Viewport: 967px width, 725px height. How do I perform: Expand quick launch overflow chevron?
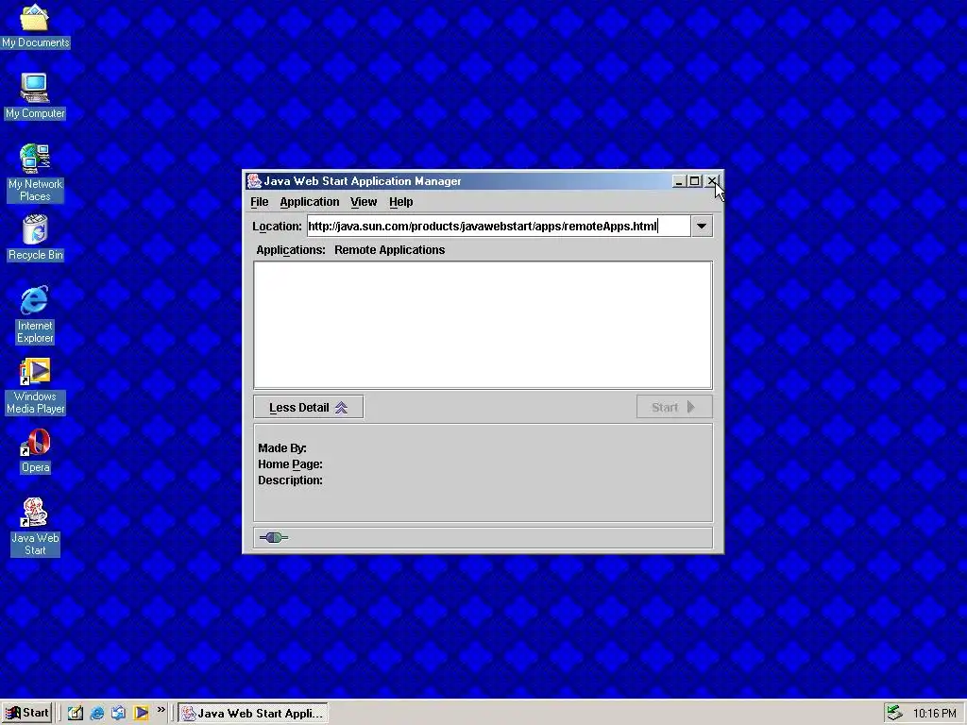point(161,710)
